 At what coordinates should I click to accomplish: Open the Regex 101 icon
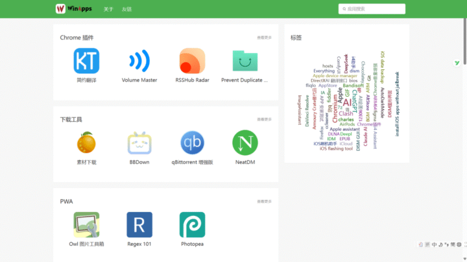pyautogui.click(x=139, y=224)
